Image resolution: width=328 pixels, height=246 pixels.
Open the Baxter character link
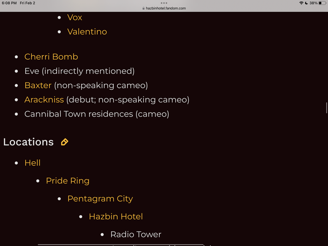click(38, 85)
